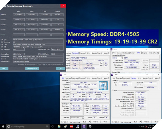The height and width of the screenshot is (129, 162).
Task: Open the Tools dropdown arrow in the CPU-Z Memory window
Action: [x=140, y=122]
